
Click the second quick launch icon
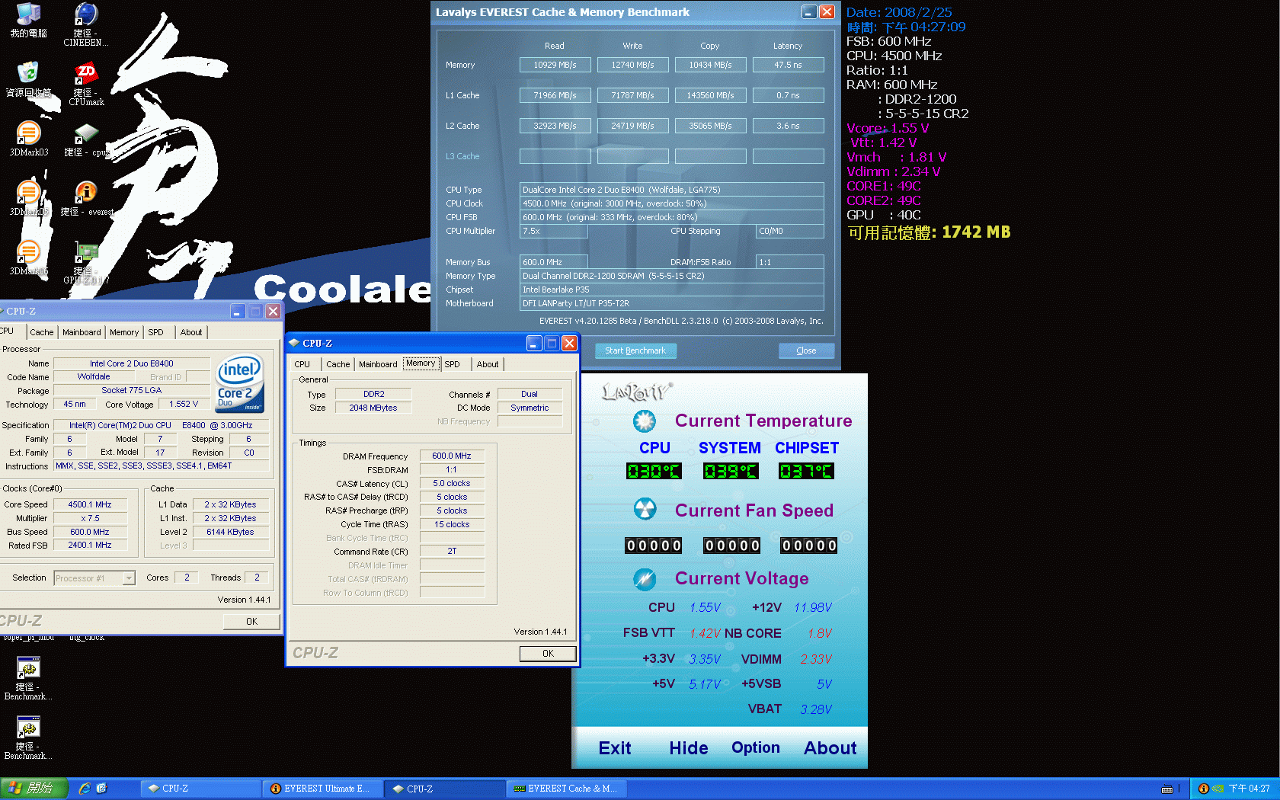point(101,789)
